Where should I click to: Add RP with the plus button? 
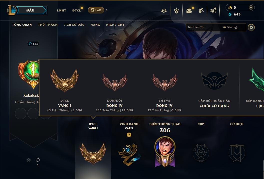(251, 7)
